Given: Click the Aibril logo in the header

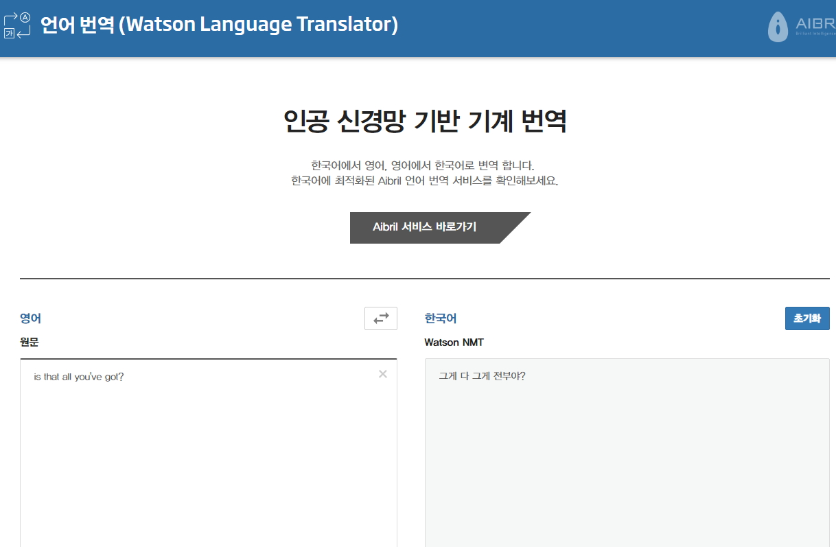Looking at the screenshot, I should tap(801, 27).
